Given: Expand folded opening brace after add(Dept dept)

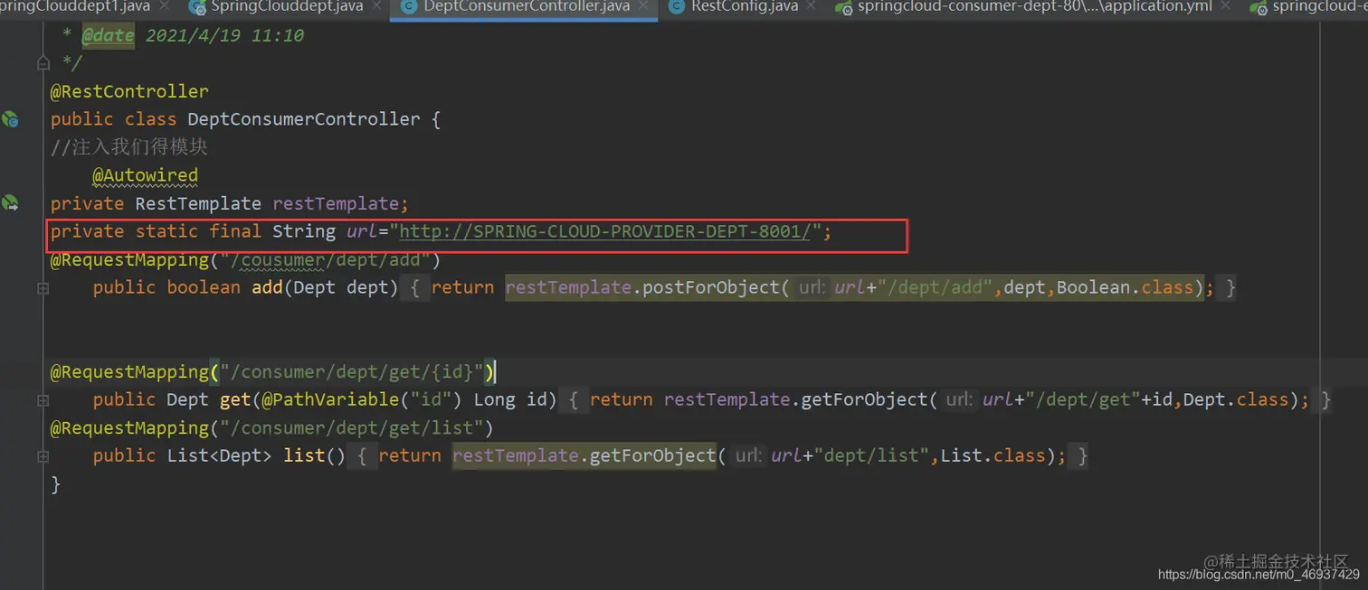Looking at the screenshot, I should coord(414,287).
